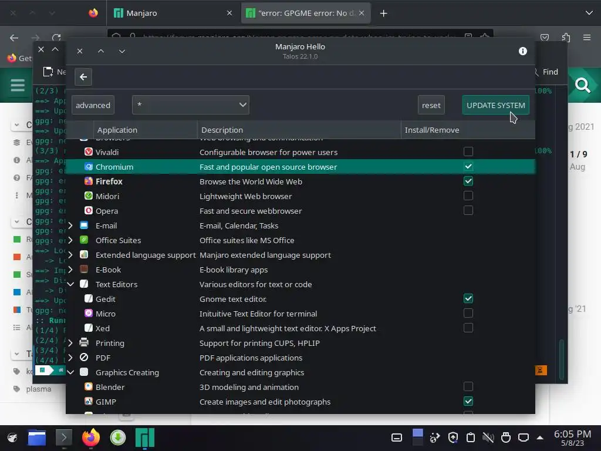Expand the E-Book category
This screenshot has width=601, height=451.
pyautogui.click(x=70, y=270)
